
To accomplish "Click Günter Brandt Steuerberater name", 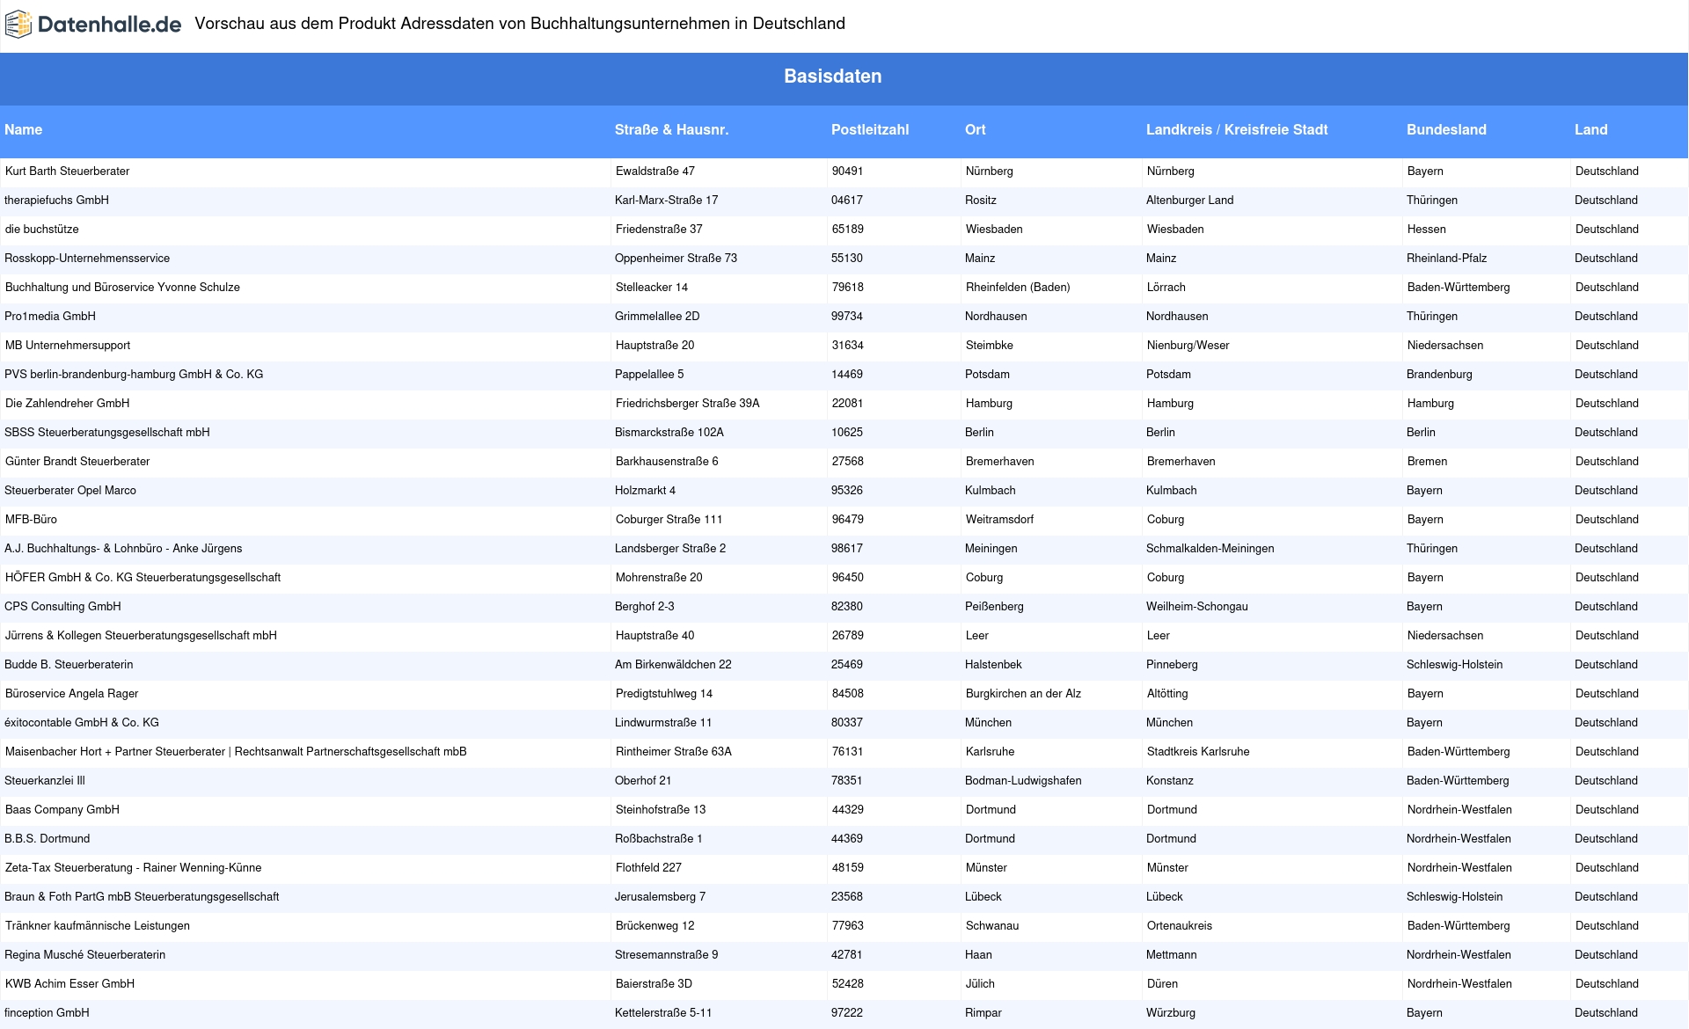I will click(x=77, y=461).
